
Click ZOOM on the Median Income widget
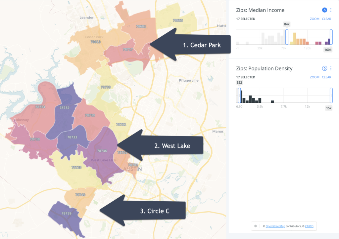315,19
